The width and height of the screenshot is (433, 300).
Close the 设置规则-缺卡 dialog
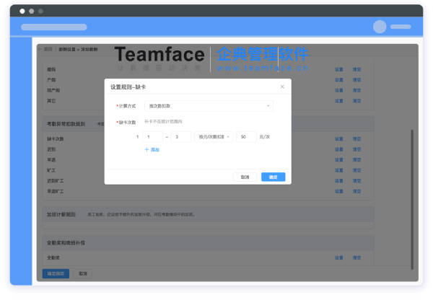(x=282, y=87)
